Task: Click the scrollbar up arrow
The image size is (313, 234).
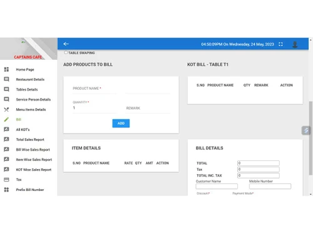Action: pyautogui.click(x=310, y=40)
